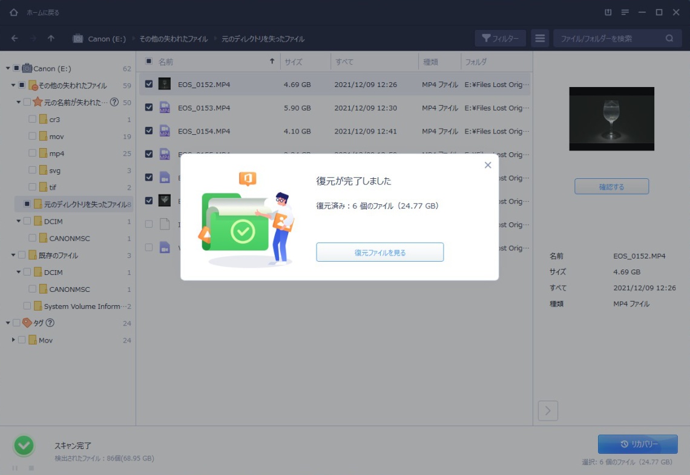Switch view with the list menu icon
Screen dimensions: 690x475
[540, 38]
